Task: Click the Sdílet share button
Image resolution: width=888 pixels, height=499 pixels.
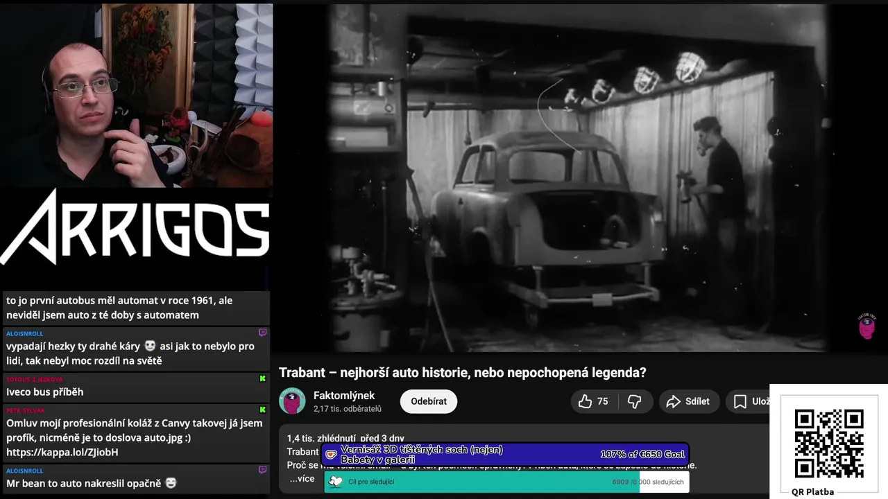Action: tap(688, 401)
